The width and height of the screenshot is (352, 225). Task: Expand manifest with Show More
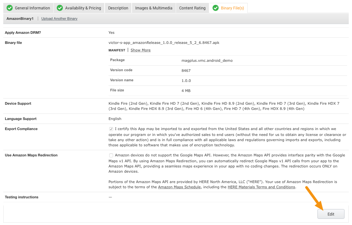(x=140, y=50)
